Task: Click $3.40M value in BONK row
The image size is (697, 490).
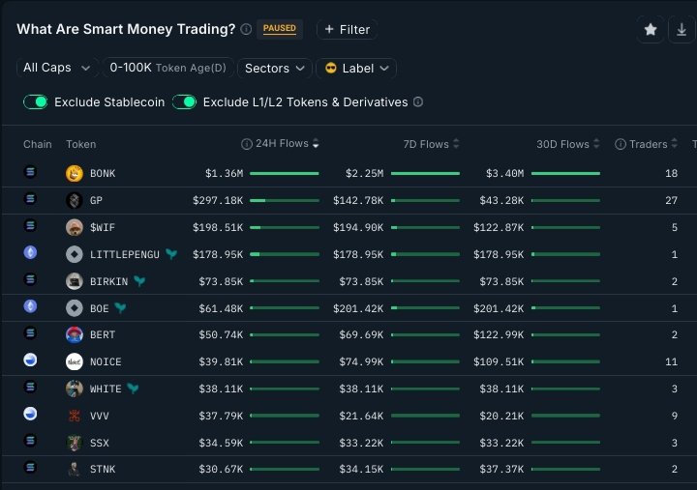Action: click(x=505, y=174)
